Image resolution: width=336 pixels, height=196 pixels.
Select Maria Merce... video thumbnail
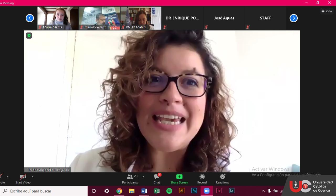tap(58, 18)
